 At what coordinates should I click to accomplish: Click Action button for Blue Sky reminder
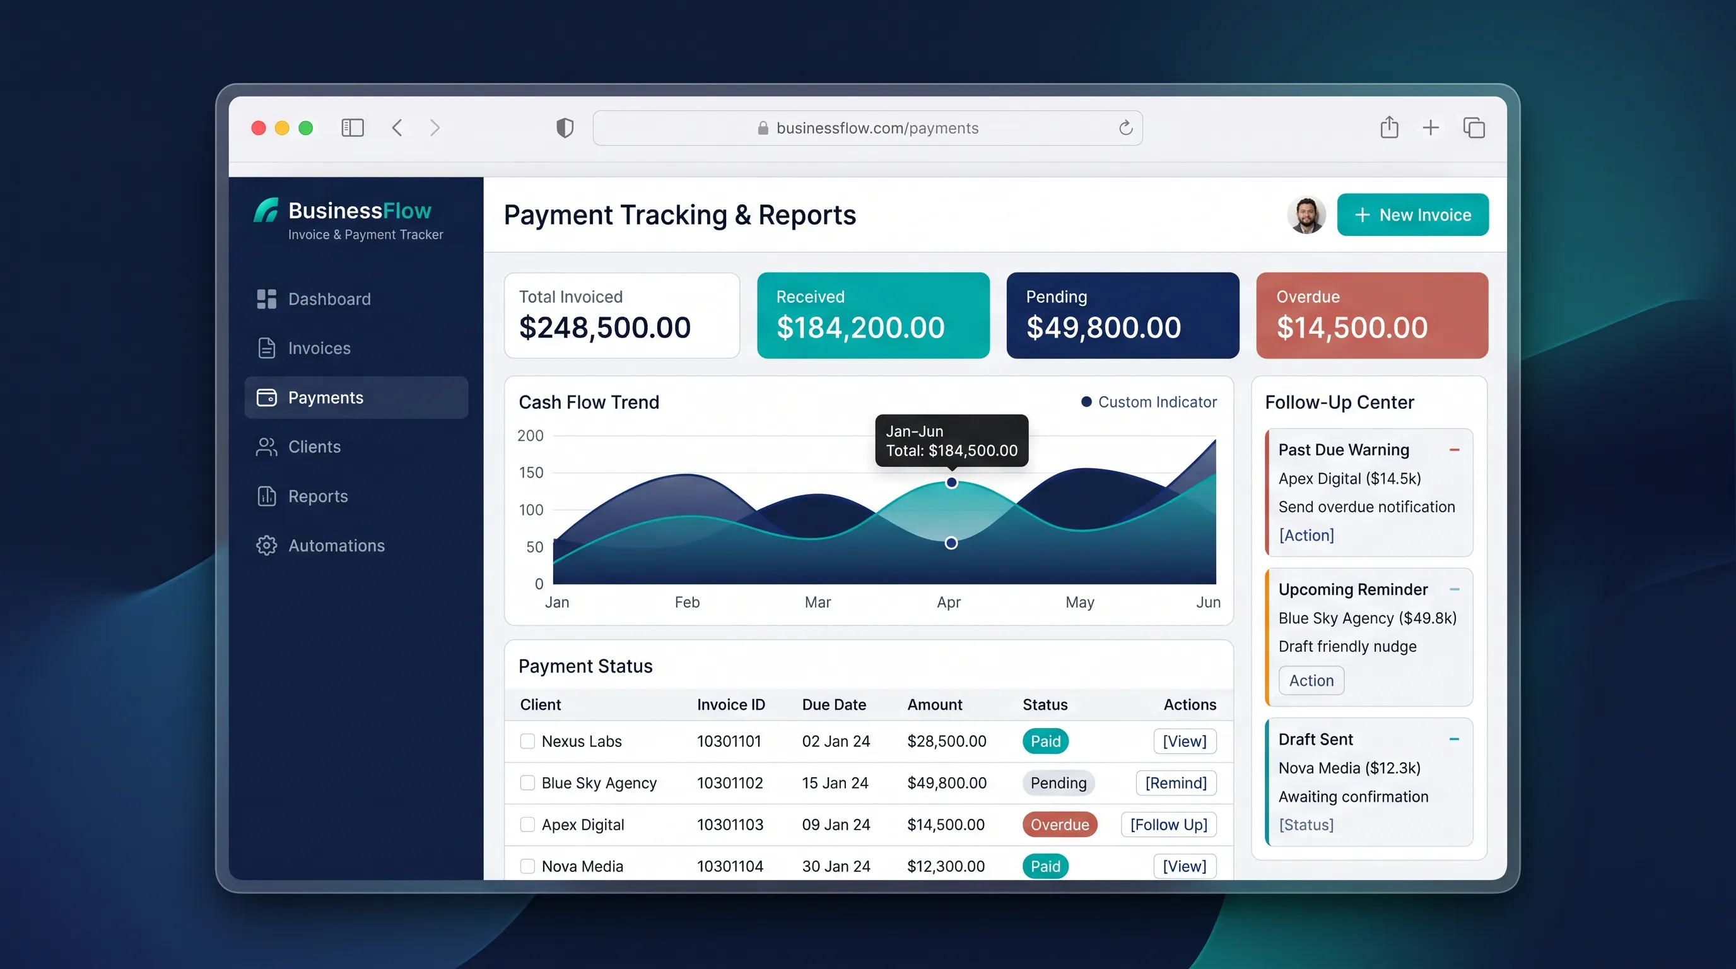coord(1311,681)
